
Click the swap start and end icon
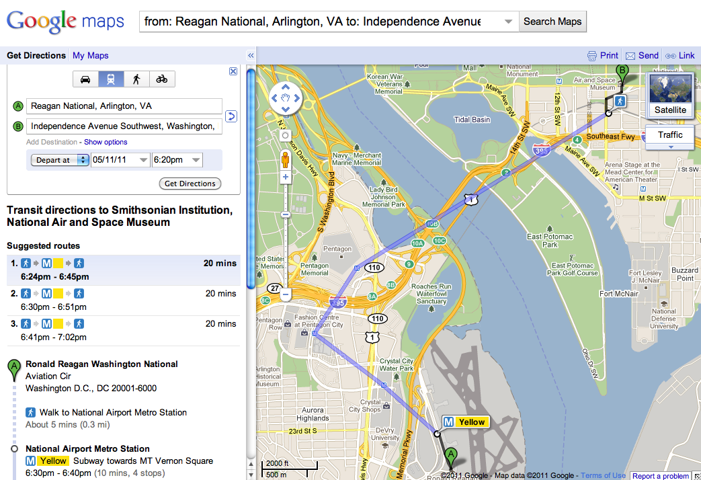tap(231, 116)
